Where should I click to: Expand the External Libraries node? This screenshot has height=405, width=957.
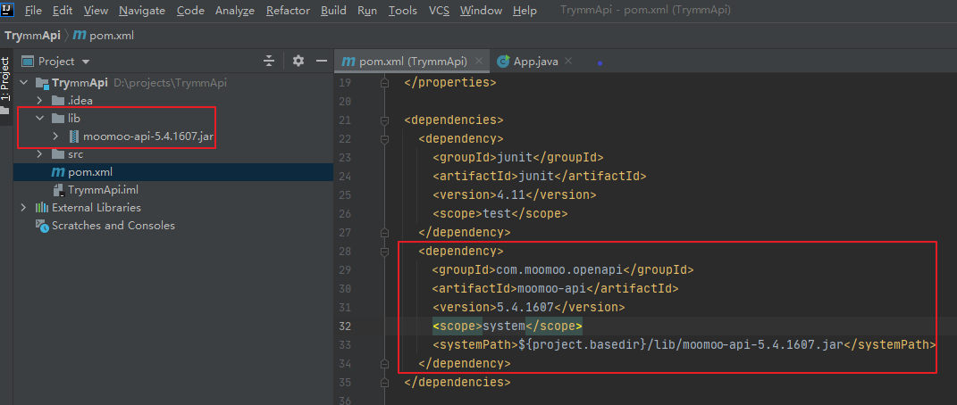[x=24, y=208]
